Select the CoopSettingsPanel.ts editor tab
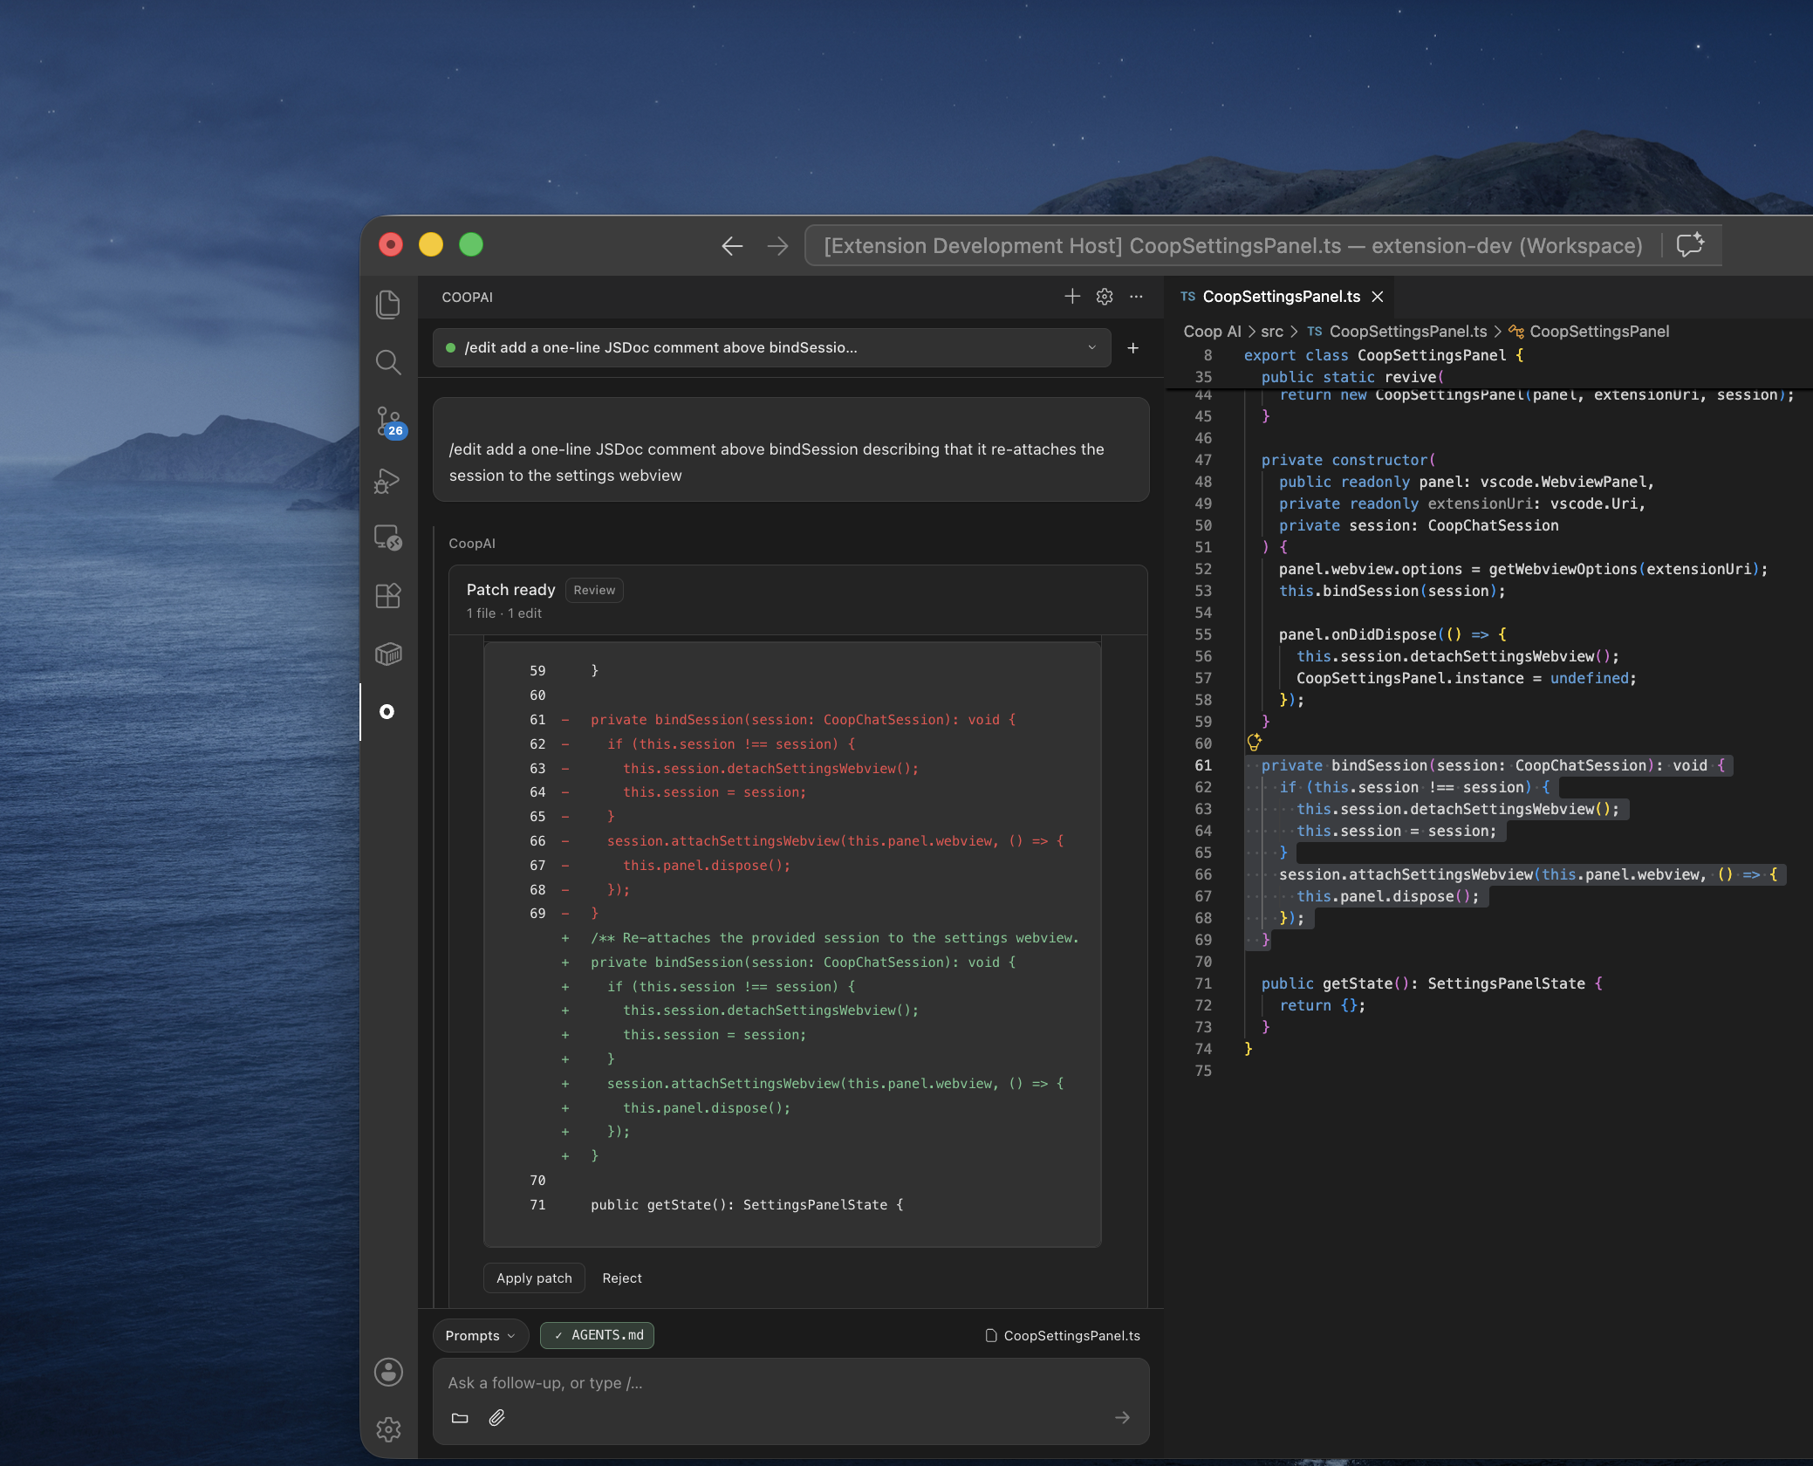 click(1280, 297)
